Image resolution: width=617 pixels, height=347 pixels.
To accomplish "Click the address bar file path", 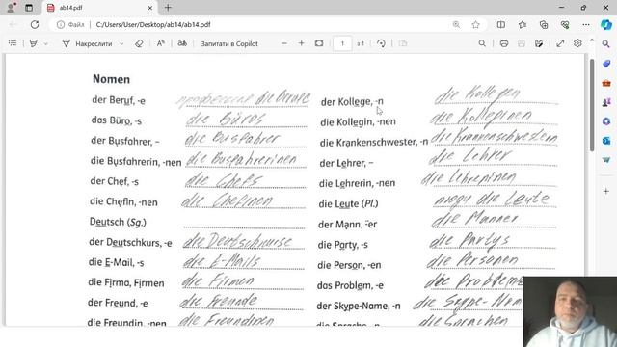I will pos(153,24).
